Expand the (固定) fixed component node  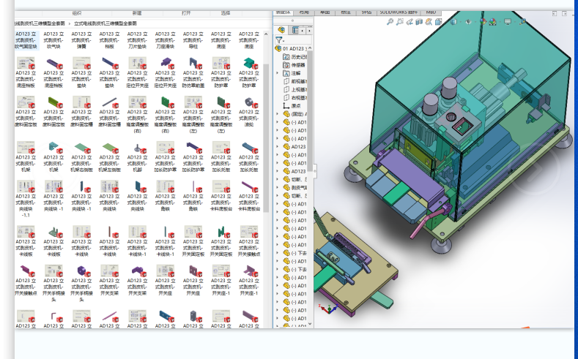(277, 114)
